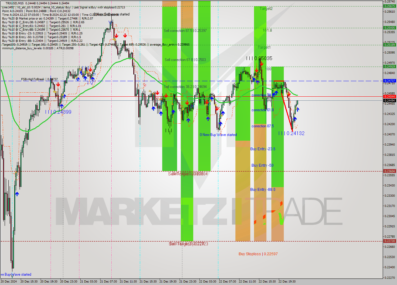Click the '22 Dec 03:30' time label
The width and height of the screenshot is (397, 285).
click(208, 282)
